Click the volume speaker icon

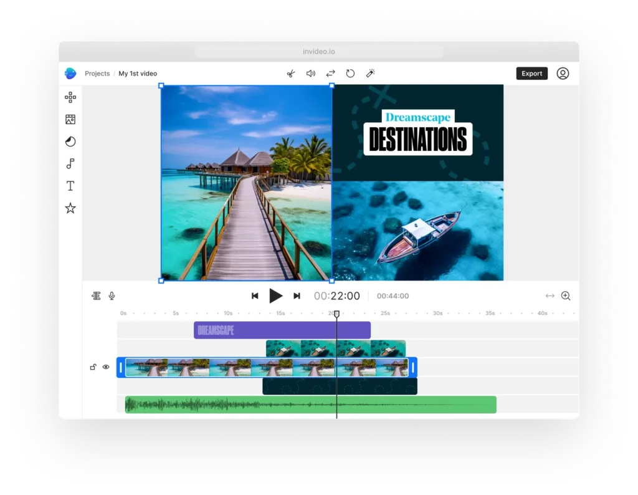click(x=310, y=74)
